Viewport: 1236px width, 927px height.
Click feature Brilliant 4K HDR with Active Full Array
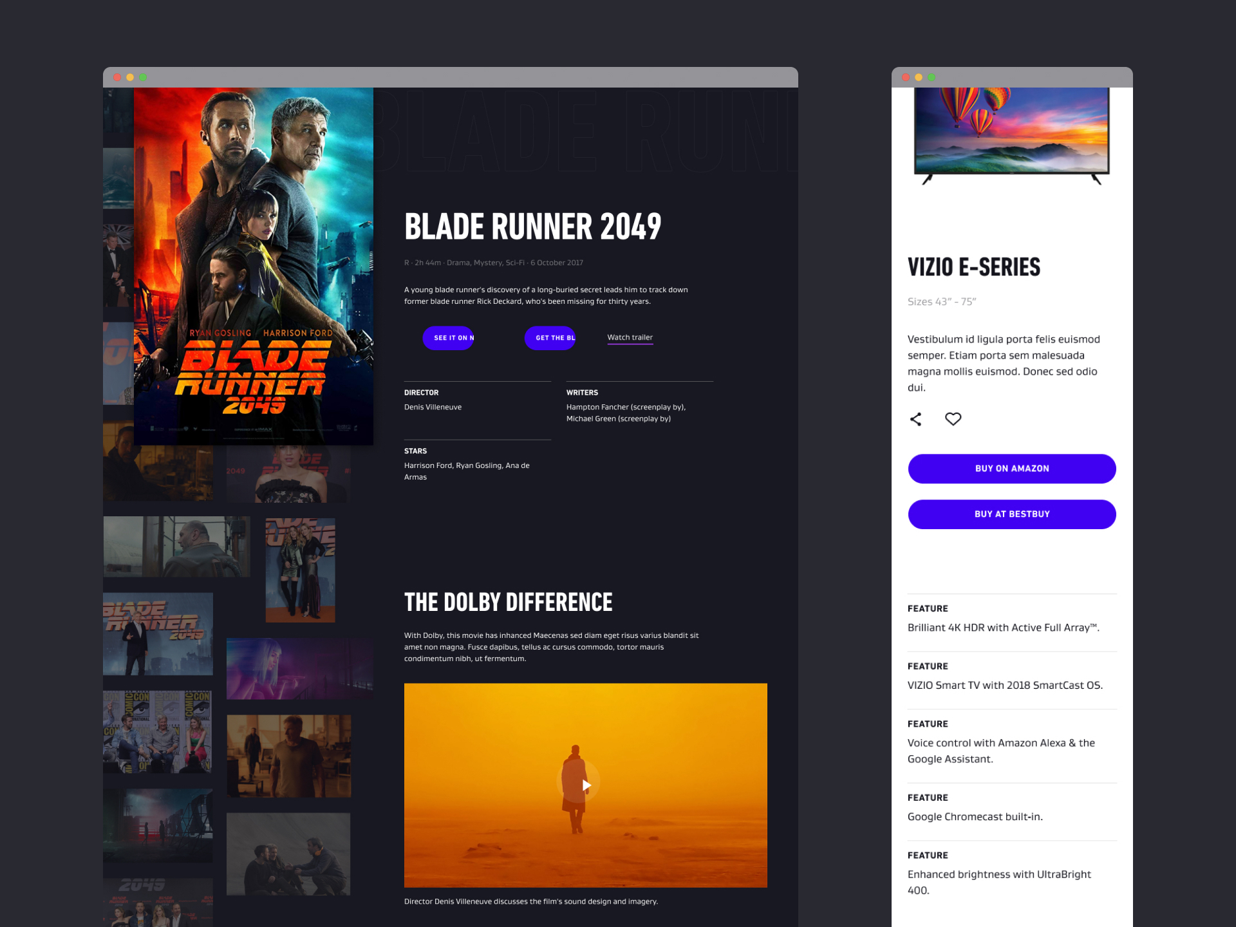click(1003, 628)
